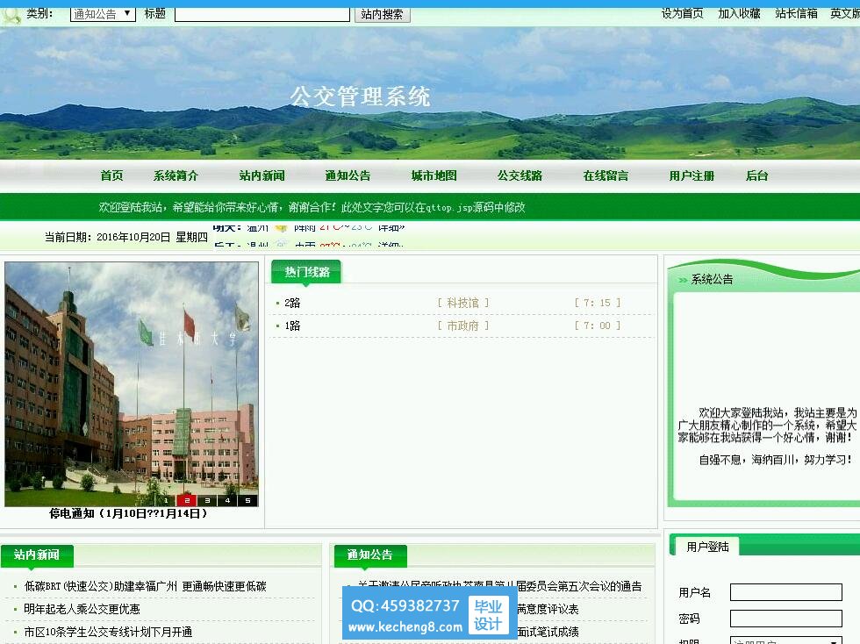
Task: Click the 系统公告 panel heading
Action: (712, 279)
